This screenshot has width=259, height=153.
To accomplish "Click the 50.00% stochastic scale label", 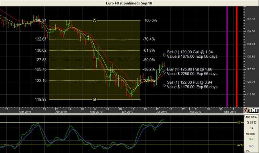I will [250, 134].
